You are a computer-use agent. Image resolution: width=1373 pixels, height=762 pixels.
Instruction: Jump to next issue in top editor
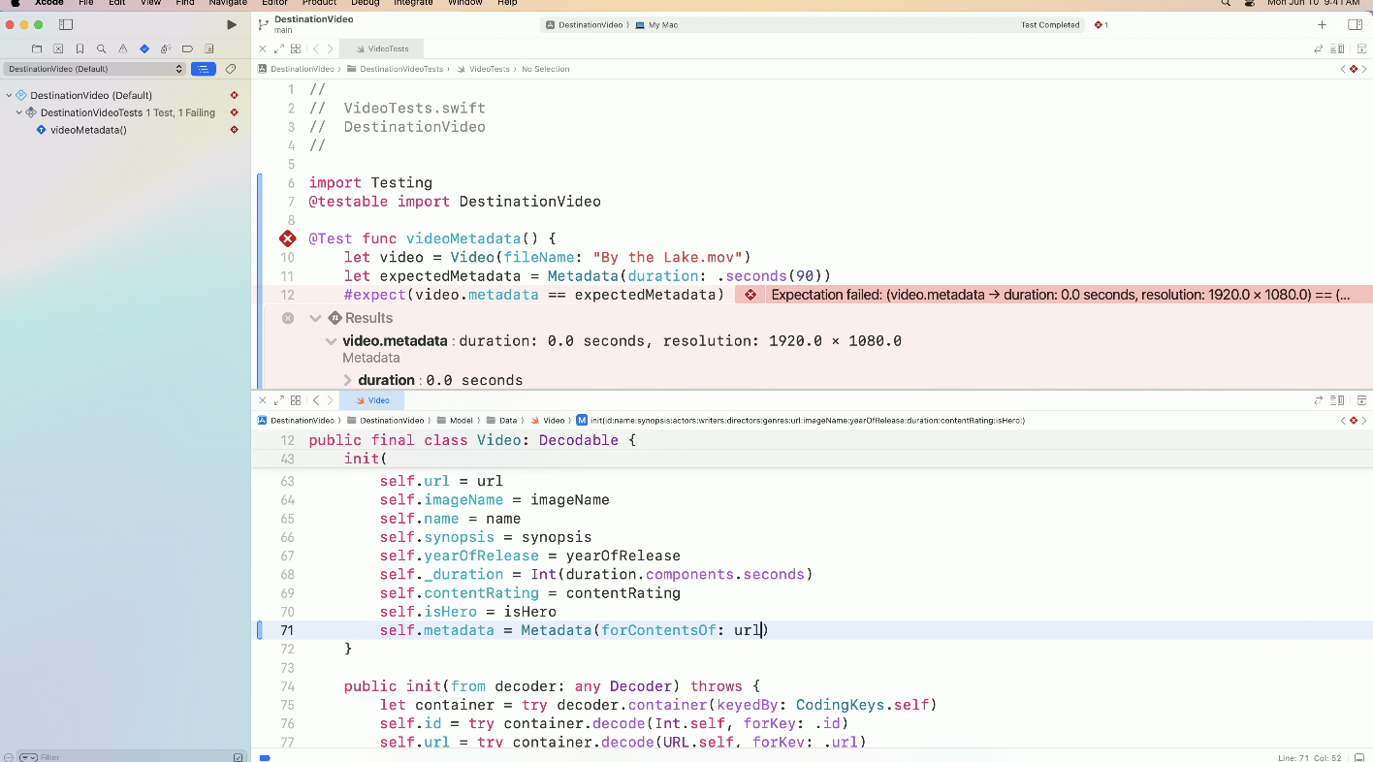[1365, 69]
